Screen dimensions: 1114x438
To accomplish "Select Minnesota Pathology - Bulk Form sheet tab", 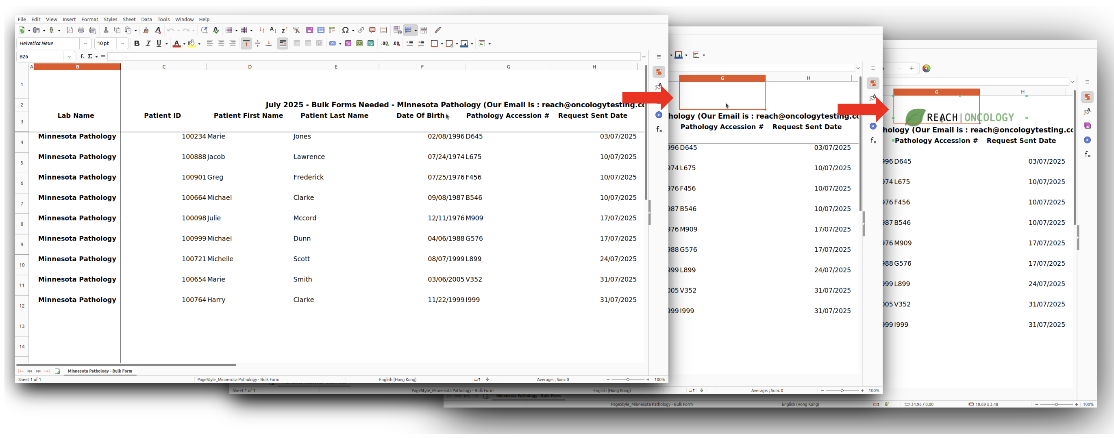I will coord(100,371).
